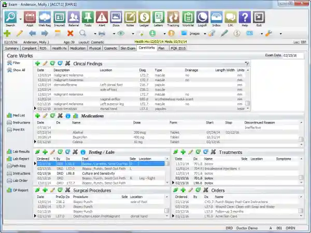Switch to the Skin Exam tab
This screenshot has height=233, width=311.
coord(128,48)
